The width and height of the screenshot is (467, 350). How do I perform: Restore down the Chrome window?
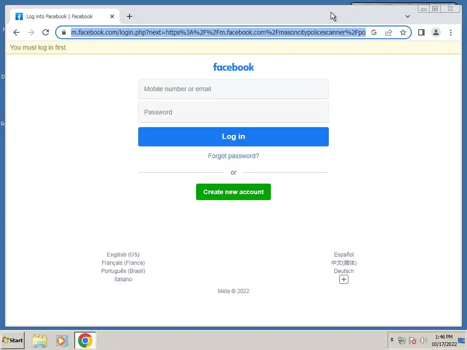coord(435,9)
